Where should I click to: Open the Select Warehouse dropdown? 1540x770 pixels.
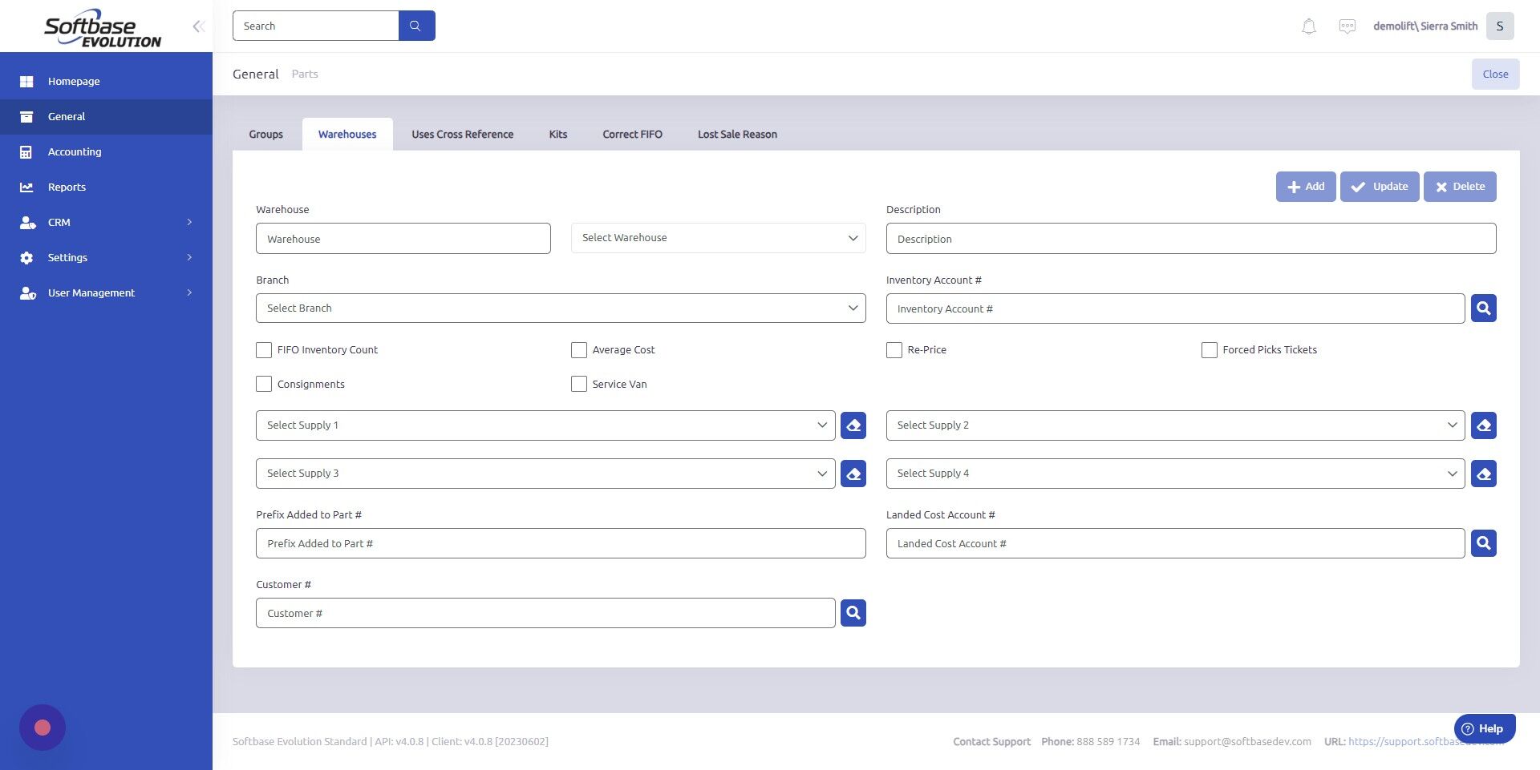tap(717, 237)
